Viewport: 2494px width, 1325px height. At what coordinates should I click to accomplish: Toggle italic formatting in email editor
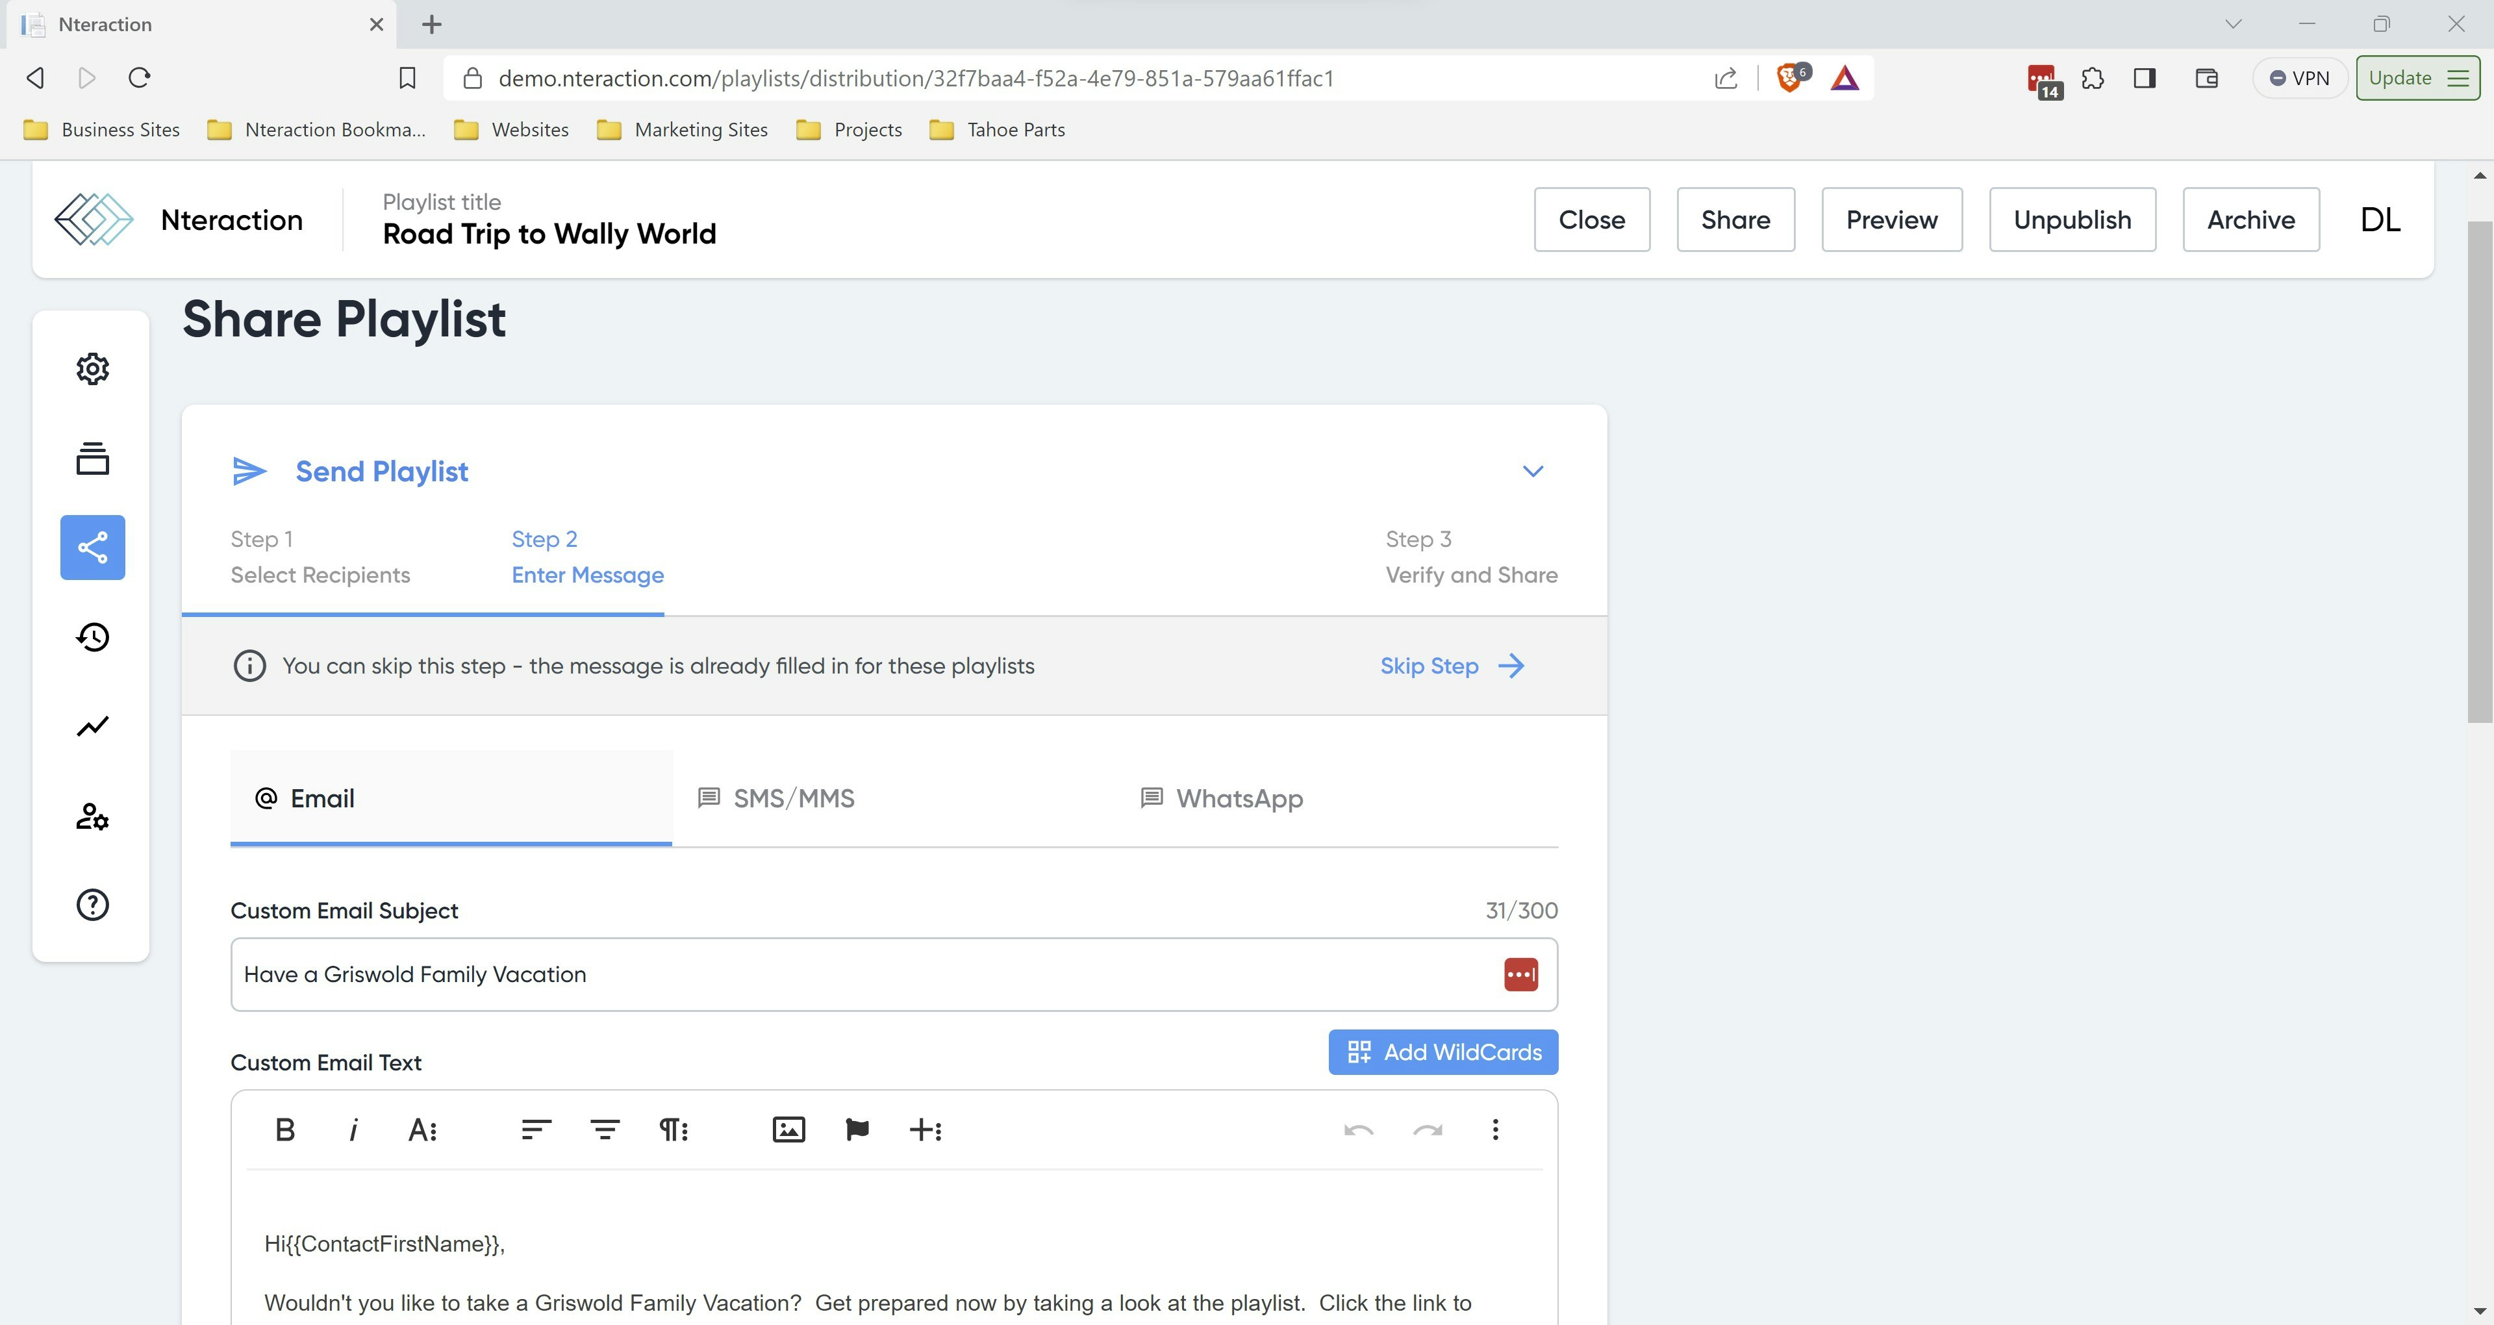coord(353,1129)
